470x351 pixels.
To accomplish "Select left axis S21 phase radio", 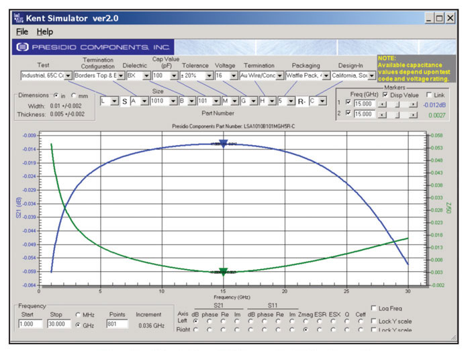I will pyautogui.click(x=209, y=321).
